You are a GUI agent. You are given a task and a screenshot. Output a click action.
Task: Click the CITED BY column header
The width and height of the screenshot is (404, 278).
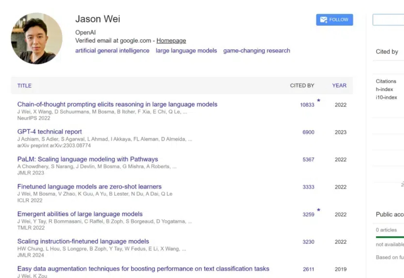(302, 86)
